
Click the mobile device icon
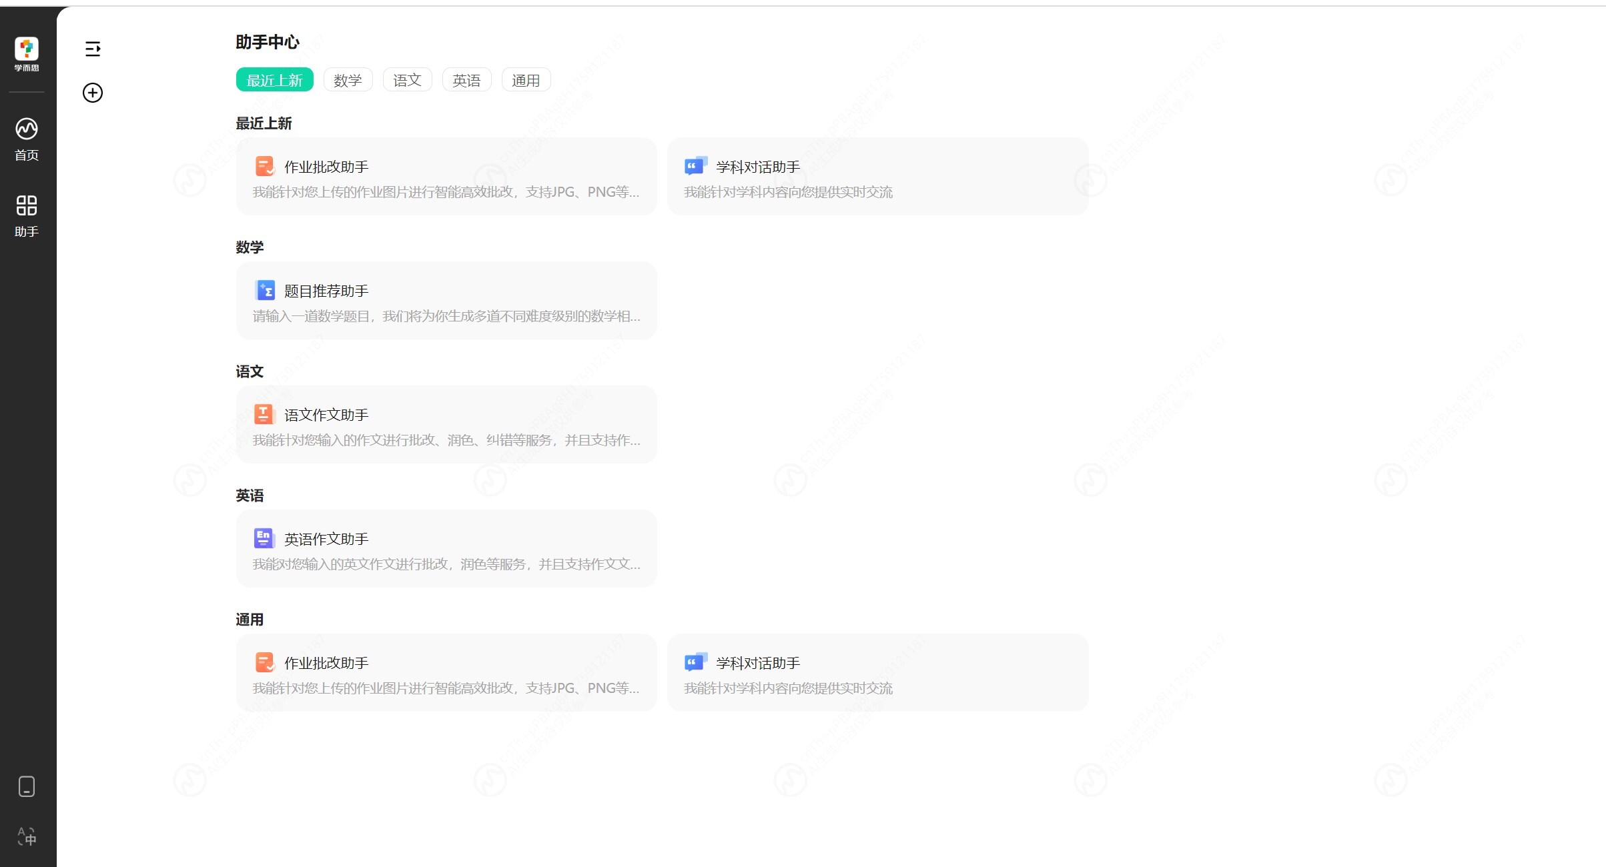[27, 786]
